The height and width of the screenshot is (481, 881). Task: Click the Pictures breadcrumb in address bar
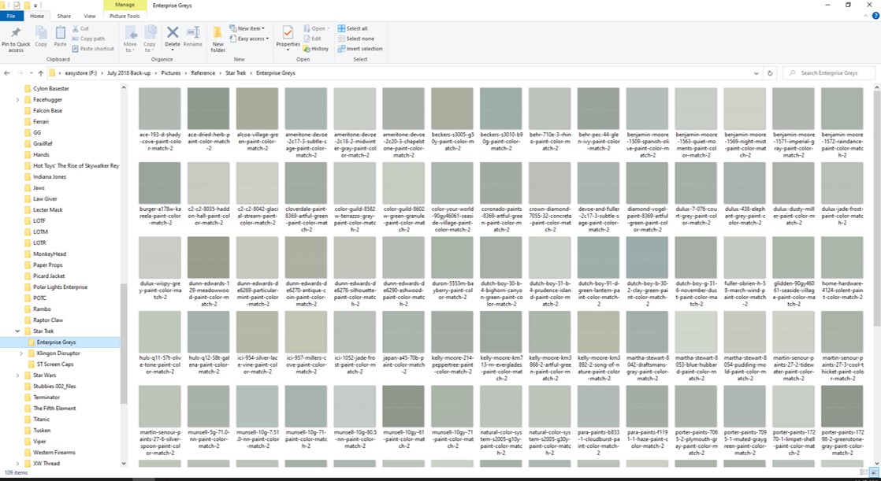[171, 73]
